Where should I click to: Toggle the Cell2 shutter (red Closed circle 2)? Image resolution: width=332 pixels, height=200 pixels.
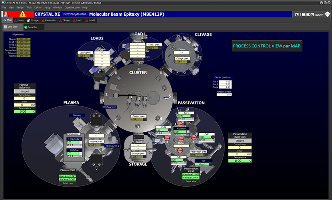193,138
